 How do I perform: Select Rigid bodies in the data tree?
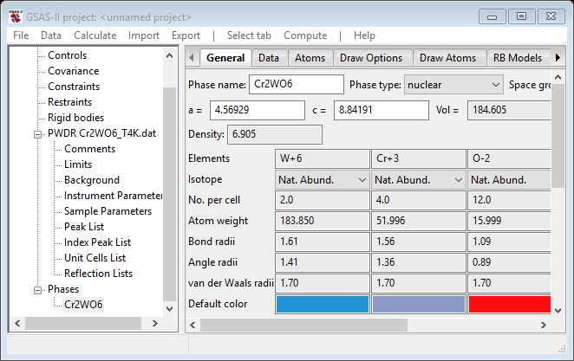(75, 118)
